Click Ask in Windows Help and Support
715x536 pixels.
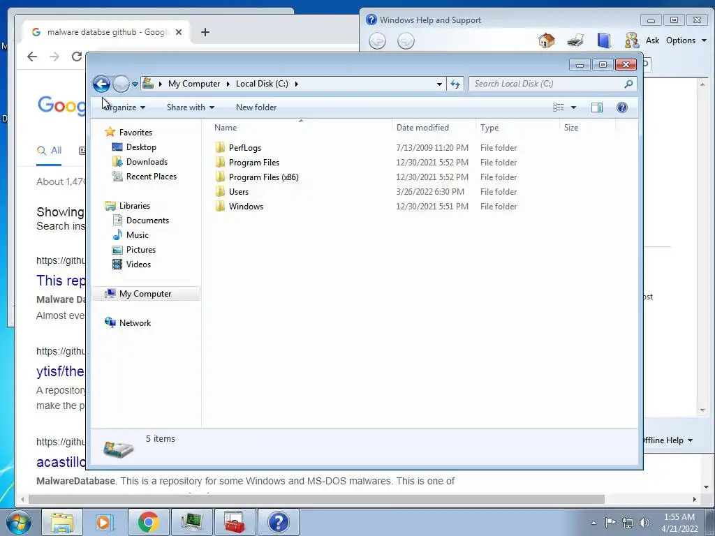(x=652, y=40)
